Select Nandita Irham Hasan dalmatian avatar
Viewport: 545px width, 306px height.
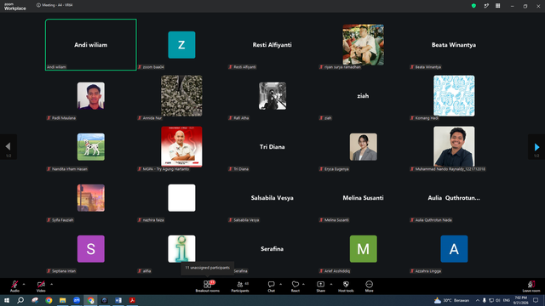coord(91,147)
